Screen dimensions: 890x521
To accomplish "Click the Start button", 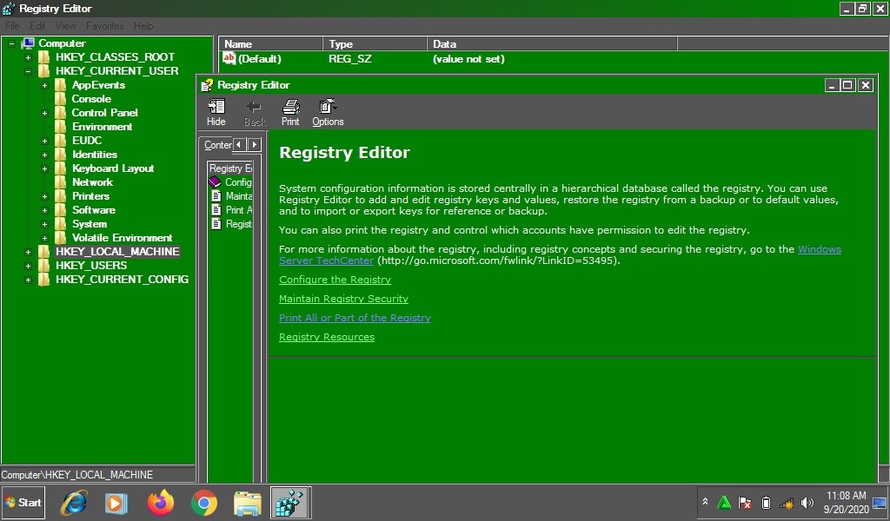I will (x=23, y=503).
